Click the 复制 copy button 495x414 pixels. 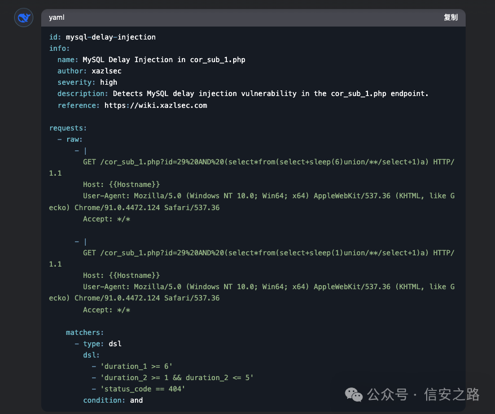point(450,18)
